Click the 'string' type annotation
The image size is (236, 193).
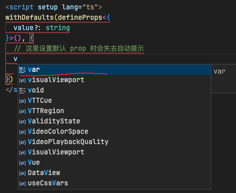(x=58, y=28)
